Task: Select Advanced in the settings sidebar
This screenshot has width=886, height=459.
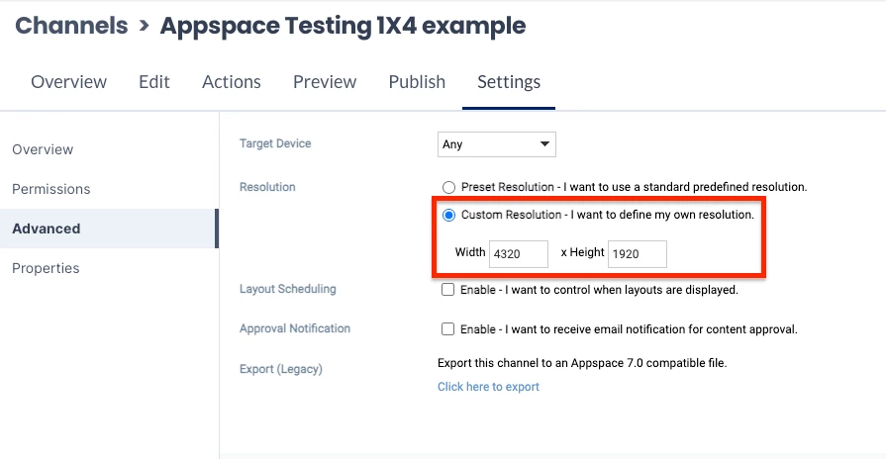Action: coord(47,229)
